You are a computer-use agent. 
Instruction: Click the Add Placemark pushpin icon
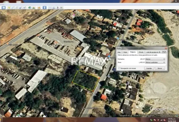click(x=9, y=8)
